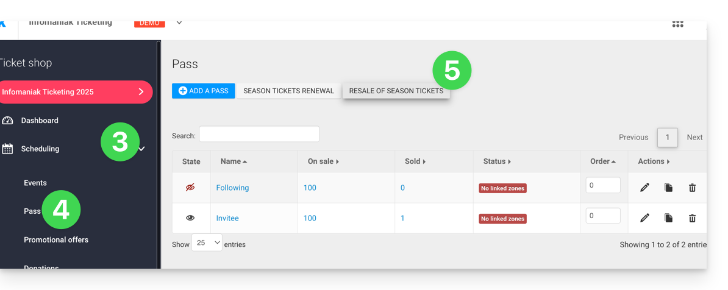Screen dimensions: 728x290
Task: Delete the Invitee pass with trash icon
Action: click(692, 218)
